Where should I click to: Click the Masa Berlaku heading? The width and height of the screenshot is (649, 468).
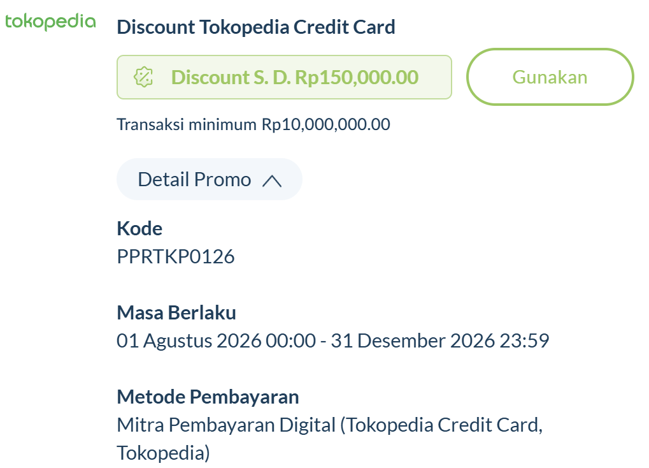(x=176, y=312)
